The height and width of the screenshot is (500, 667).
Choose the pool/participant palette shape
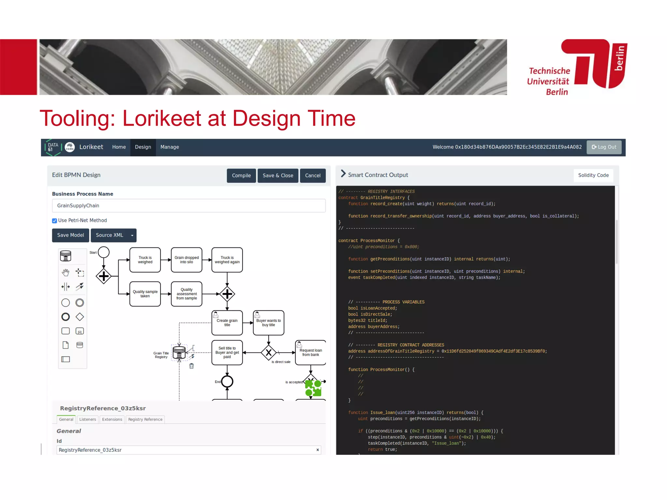pyautogui.click(x=65, y=359)
